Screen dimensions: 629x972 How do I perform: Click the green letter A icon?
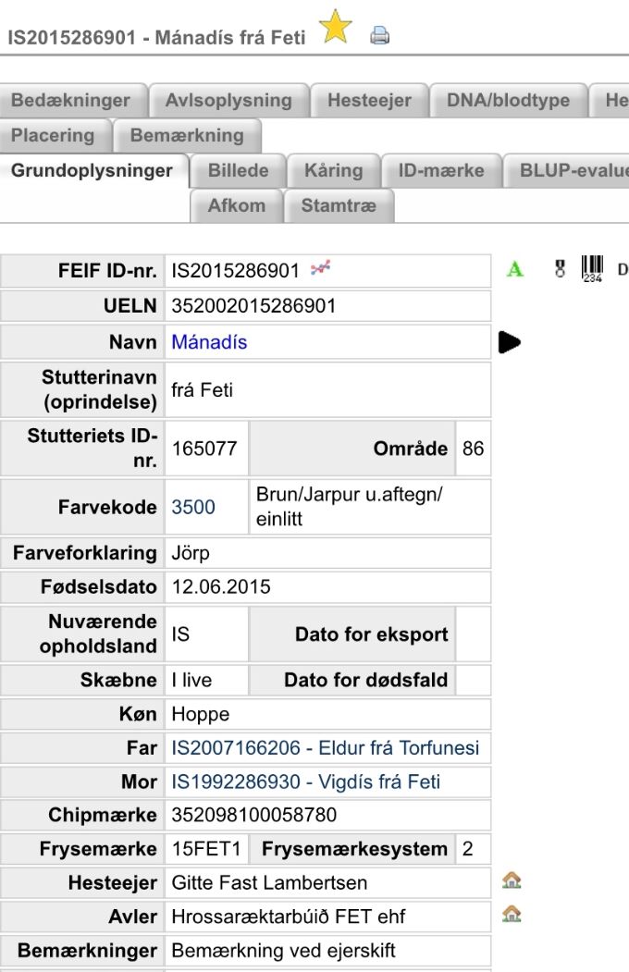click(515, 270)
